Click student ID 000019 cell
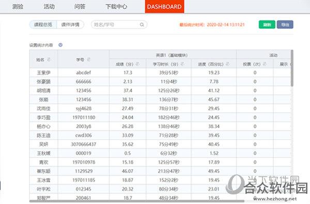Image resolution: width=310 pixels, height=204 pixels. [x=83, y=153]
